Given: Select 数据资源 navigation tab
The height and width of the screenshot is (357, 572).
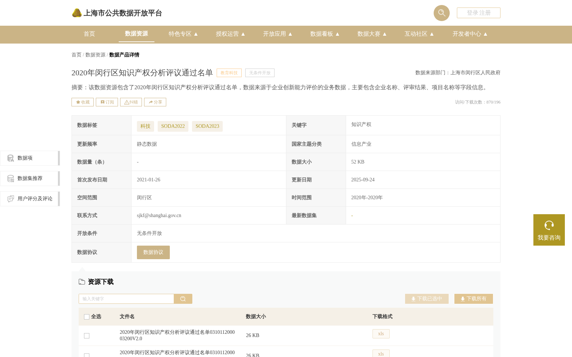Looking at the screenshot, I should pos(137,34).
